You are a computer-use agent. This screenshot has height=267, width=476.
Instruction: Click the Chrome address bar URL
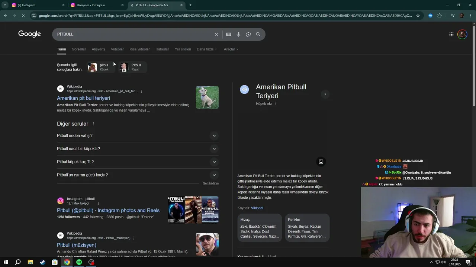pyautogui.click(x=225, y=16)
